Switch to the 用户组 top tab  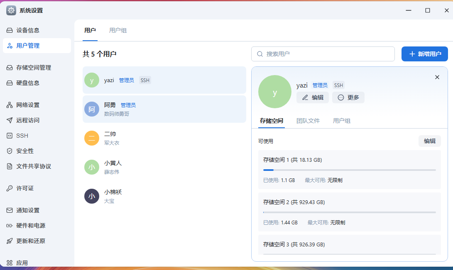pyautogui.click(x=118, y=30)
